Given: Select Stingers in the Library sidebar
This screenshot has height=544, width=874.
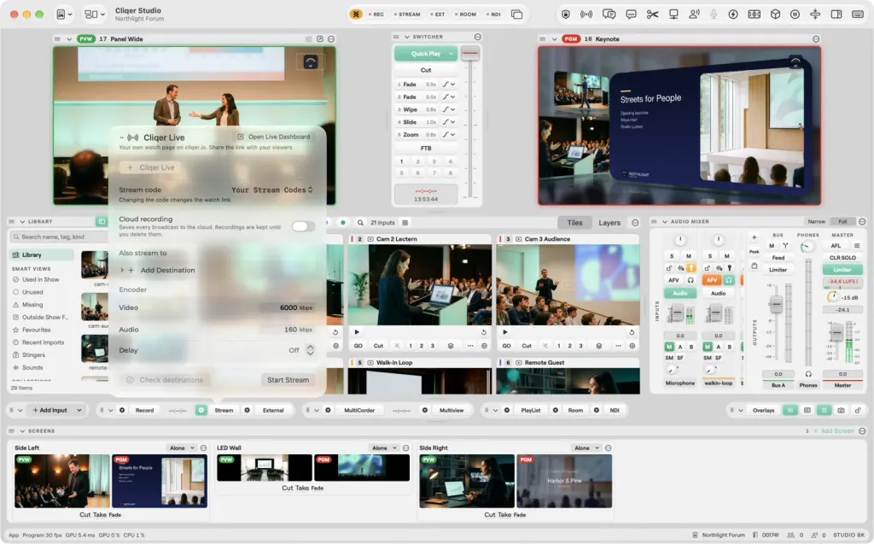Looking at the screenshot, I should click(x=33, y=355).
